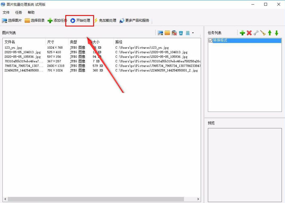The height and width of the screenshot is (203, 285).
Task: Sort by the 路径 column header
Action: 157,42
